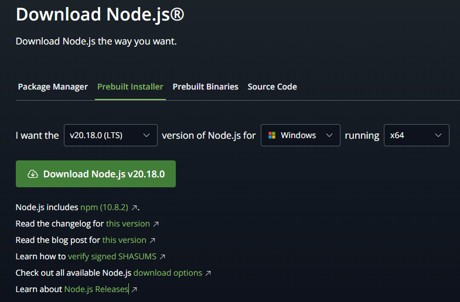The image size is (460, 302).
Task: Open the verify signed SHASUMS link
Action: [x=112, y=256]
